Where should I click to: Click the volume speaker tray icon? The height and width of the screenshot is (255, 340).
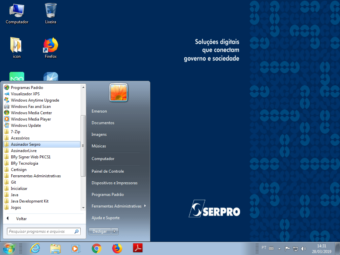coord(303,248)
